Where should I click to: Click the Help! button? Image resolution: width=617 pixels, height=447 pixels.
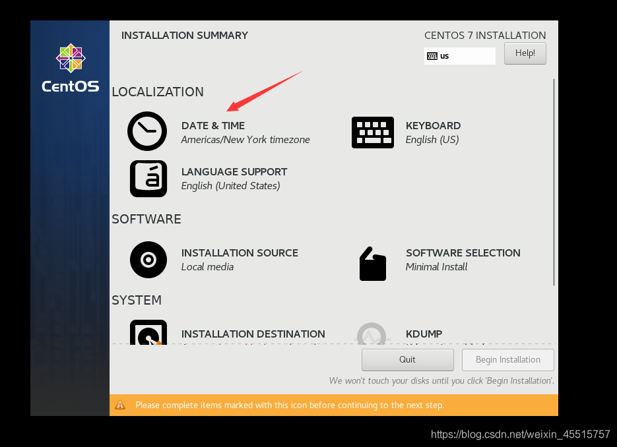pos(525,53)
